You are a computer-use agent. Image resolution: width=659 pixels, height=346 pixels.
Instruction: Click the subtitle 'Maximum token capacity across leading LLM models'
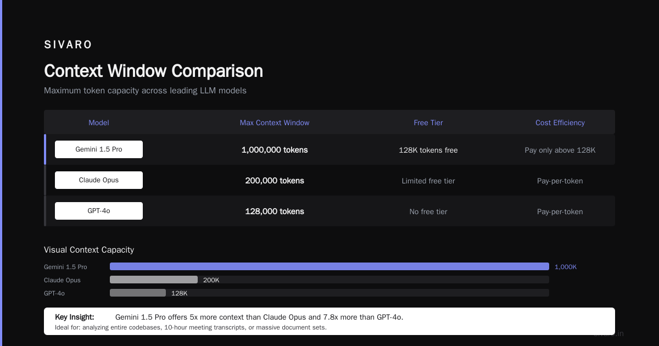[x=145, y=91]
